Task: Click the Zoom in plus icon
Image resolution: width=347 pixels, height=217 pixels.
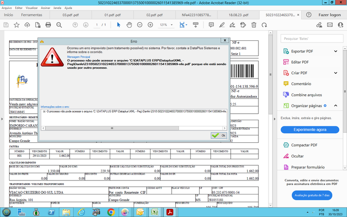Action: 150,25
